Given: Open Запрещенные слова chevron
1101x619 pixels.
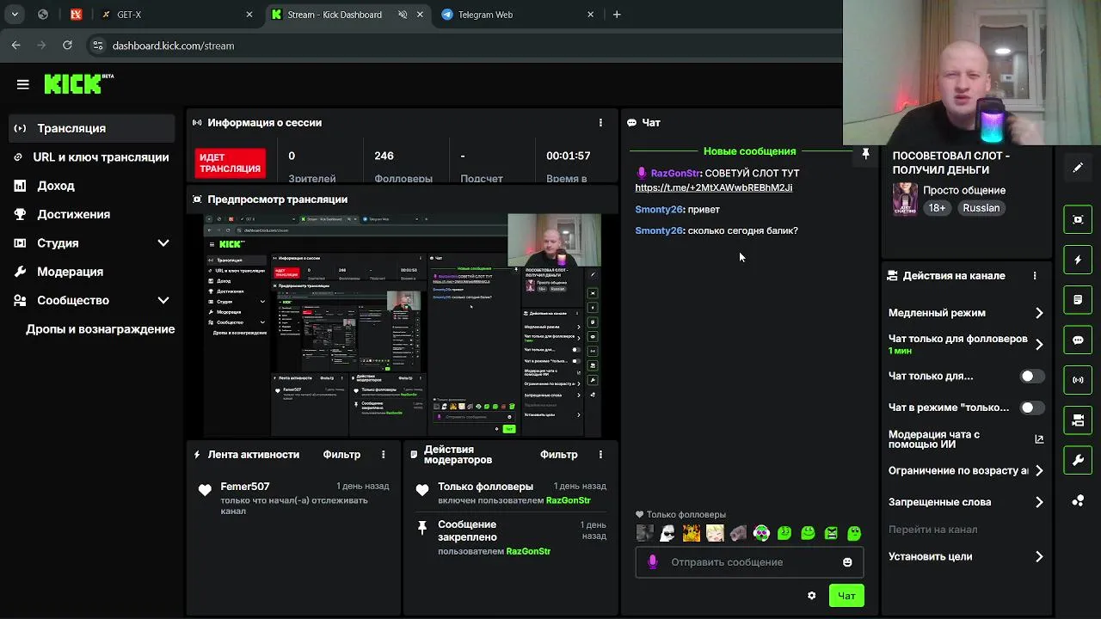Looking at the screenshot, I should tap(1039, 502).
